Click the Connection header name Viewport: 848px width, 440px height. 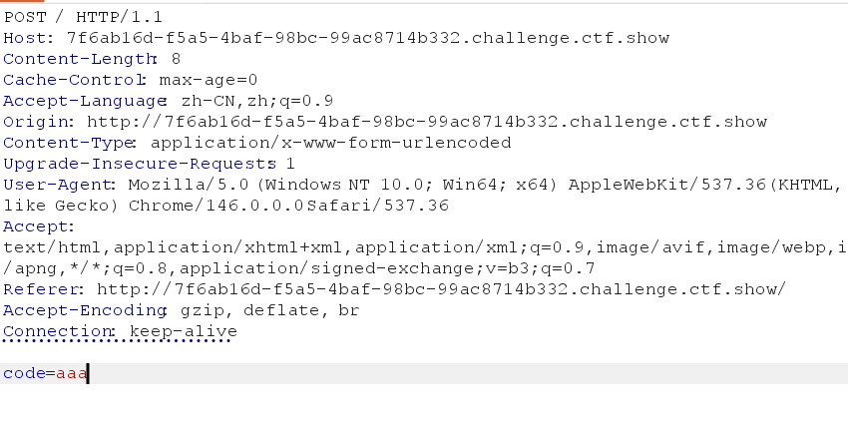click(x=57, y=331)
